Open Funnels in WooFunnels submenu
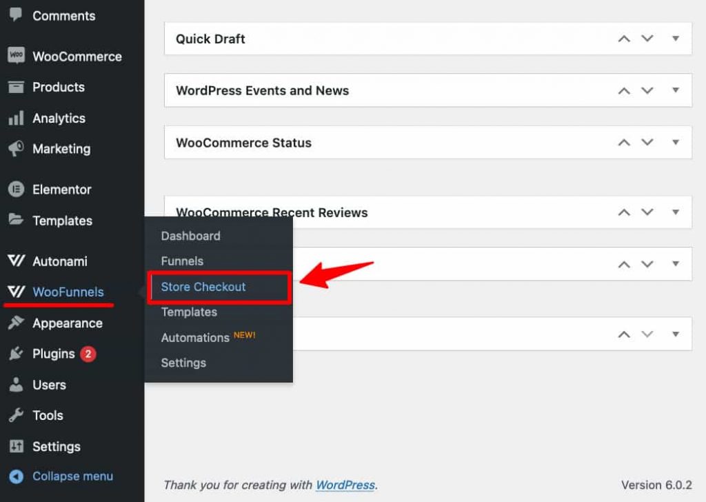 click(x=182, y=261)
